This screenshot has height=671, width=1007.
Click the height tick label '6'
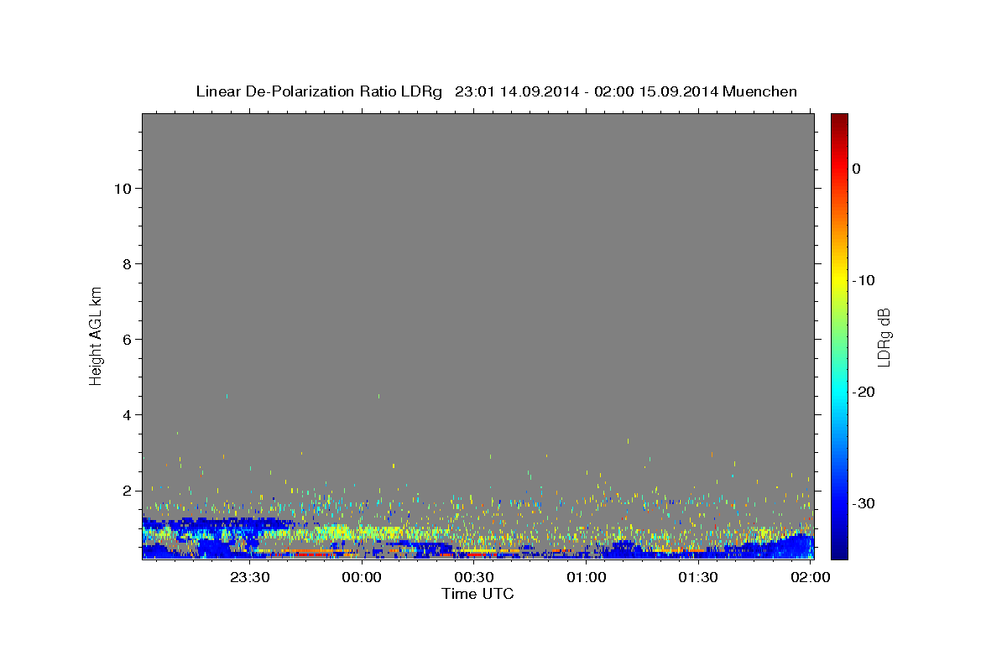pos(125,340)
